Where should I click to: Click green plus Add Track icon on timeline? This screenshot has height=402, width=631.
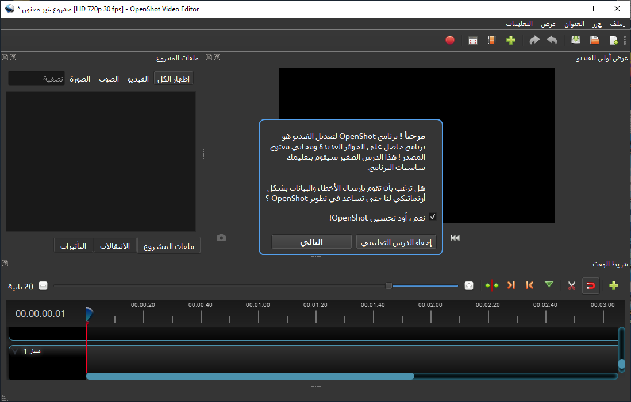pyautogui.click(x=614, y=285)
